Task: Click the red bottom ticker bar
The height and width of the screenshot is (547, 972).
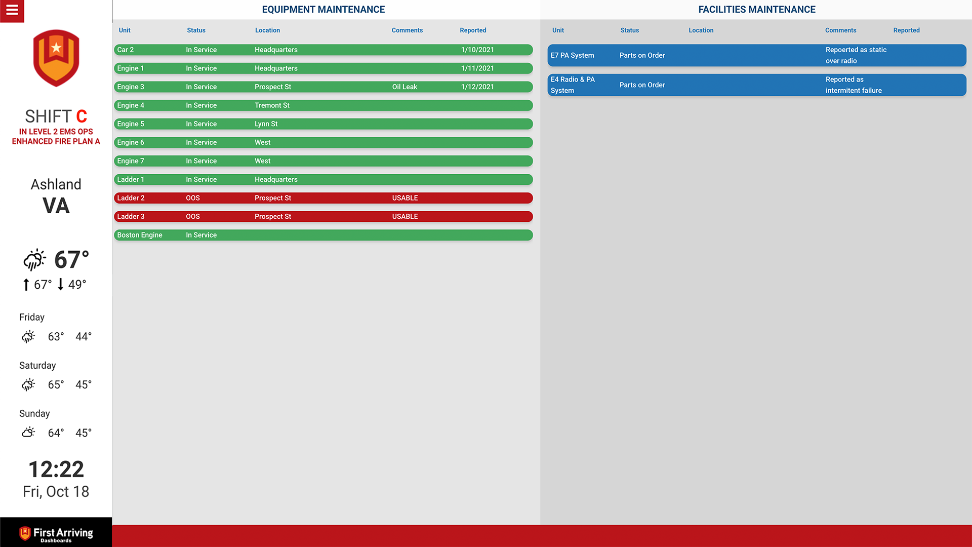Action: (542, 536)
